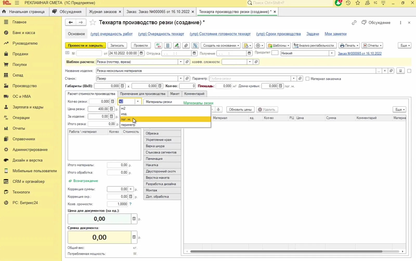The height and width of the screenshot is (261, 416).
Task: Open the settings gear toolbar button
Action: [259, 45]
